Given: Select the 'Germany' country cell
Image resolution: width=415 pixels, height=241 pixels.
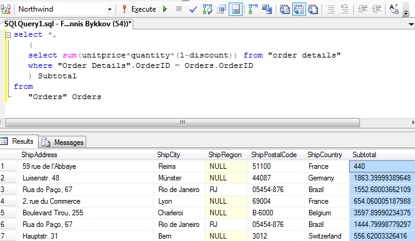Looking at the screenshot, I should [326, 178].
